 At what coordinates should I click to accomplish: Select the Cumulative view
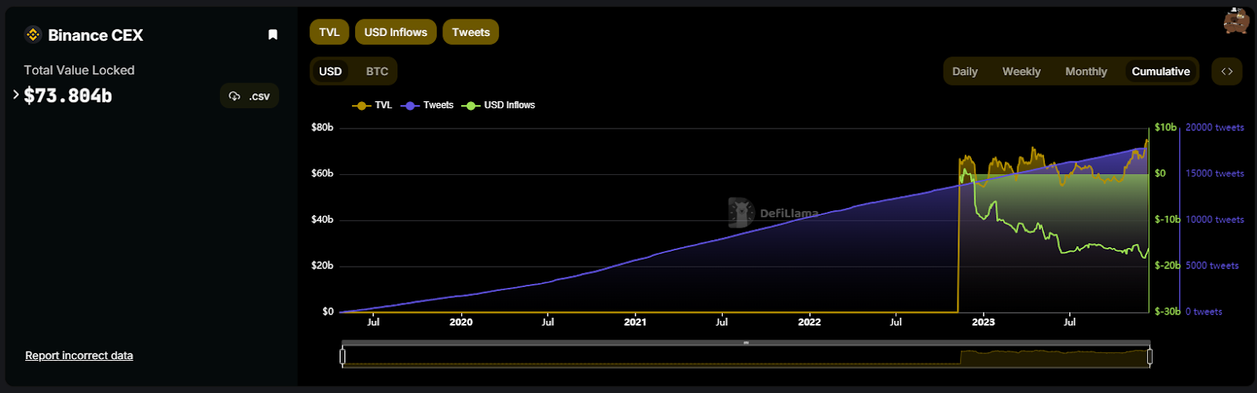(1160, 71)
